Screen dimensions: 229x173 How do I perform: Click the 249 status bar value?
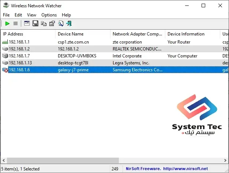point(115,169)
